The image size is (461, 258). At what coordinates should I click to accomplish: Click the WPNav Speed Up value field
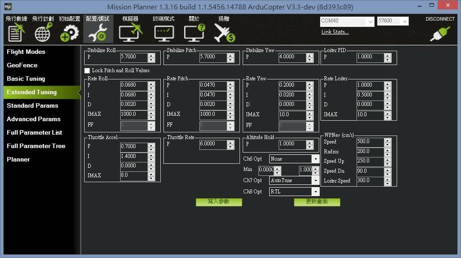370,161
